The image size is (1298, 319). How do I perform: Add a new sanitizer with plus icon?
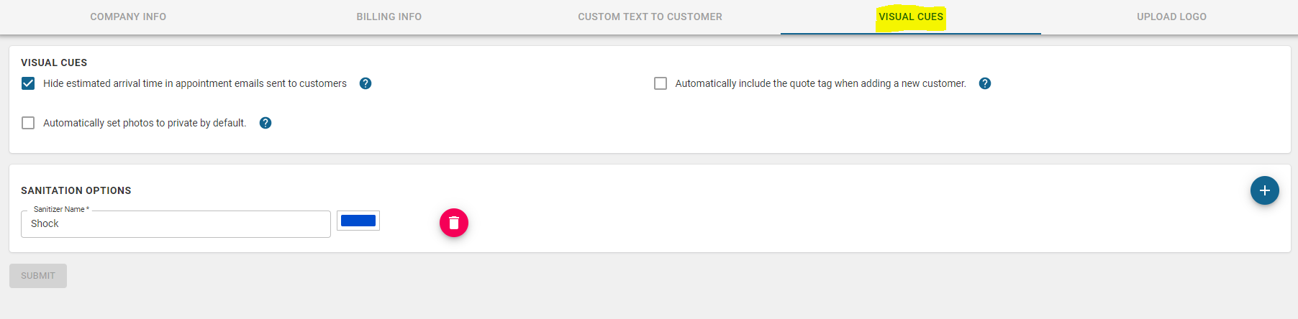[x=1264, y=190]
